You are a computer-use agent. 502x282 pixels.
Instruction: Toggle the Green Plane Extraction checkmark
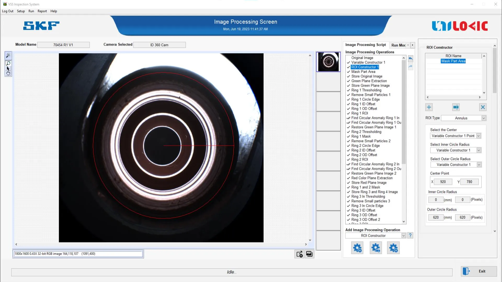click(x=348, y=81)
